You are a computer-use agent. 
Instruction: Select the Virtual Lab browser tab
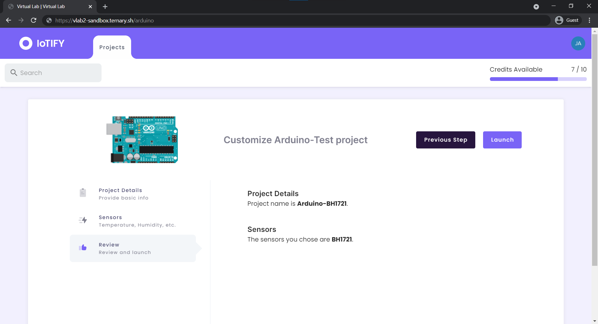[x=50, y=7]
